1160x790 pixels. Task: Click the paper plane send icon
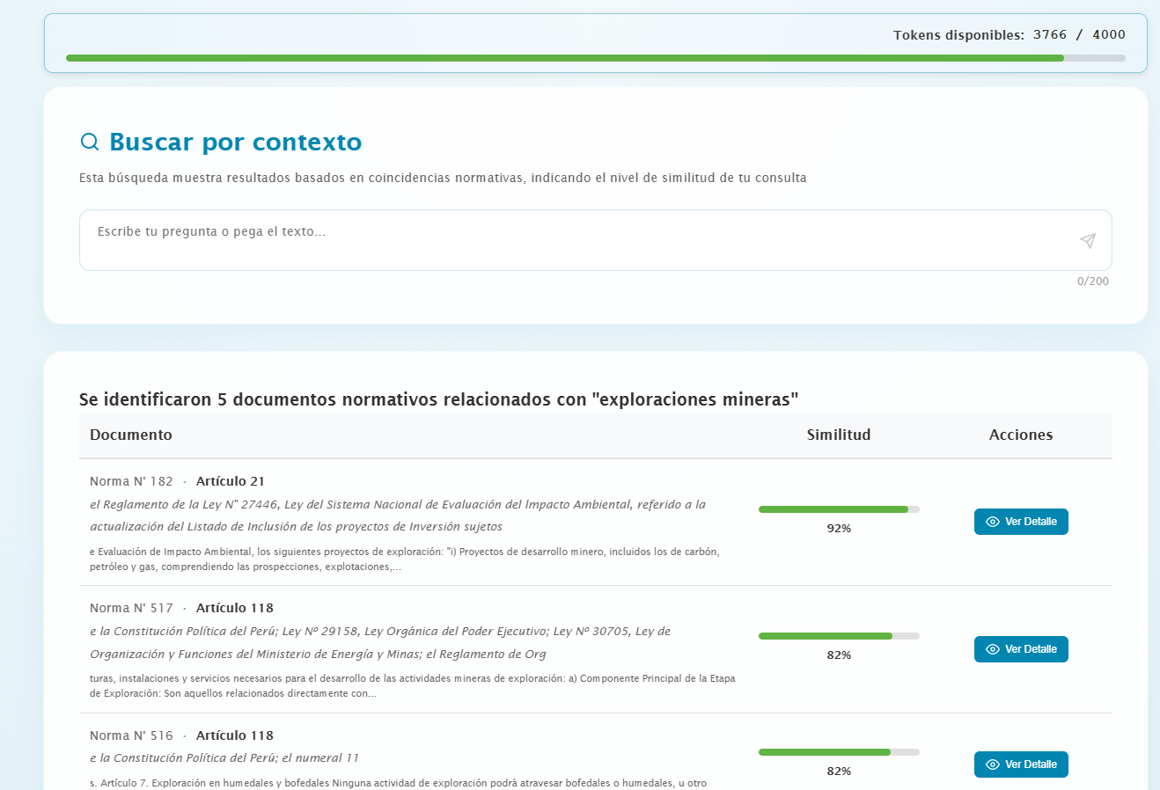(x=1088, y=241)
